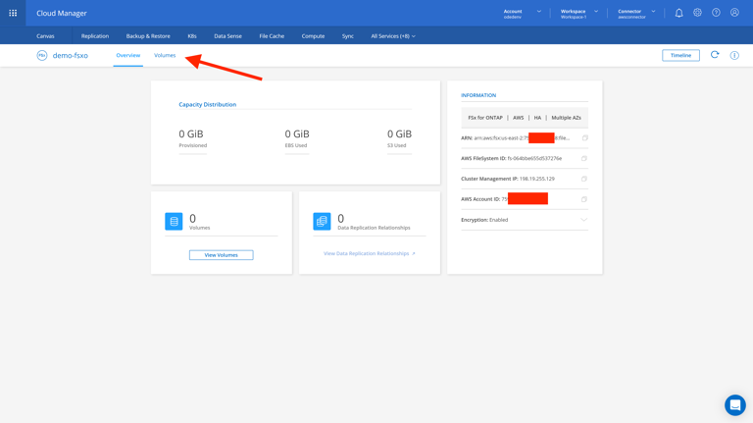Open the settings gear icon
This screenshot has height=423, width=753.
coord(697,13)
